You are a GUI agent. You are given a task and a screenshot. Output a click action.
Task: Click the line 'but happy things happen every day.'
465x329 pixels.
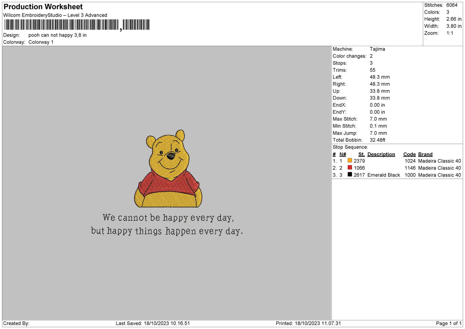[x=167, y=231]
